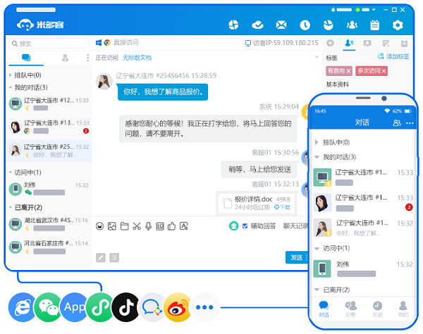Open the 湖北省武汉市 #45 conversation
Image resolution: width=423 pixels, height=334 pixels.
tap(49, 224)
